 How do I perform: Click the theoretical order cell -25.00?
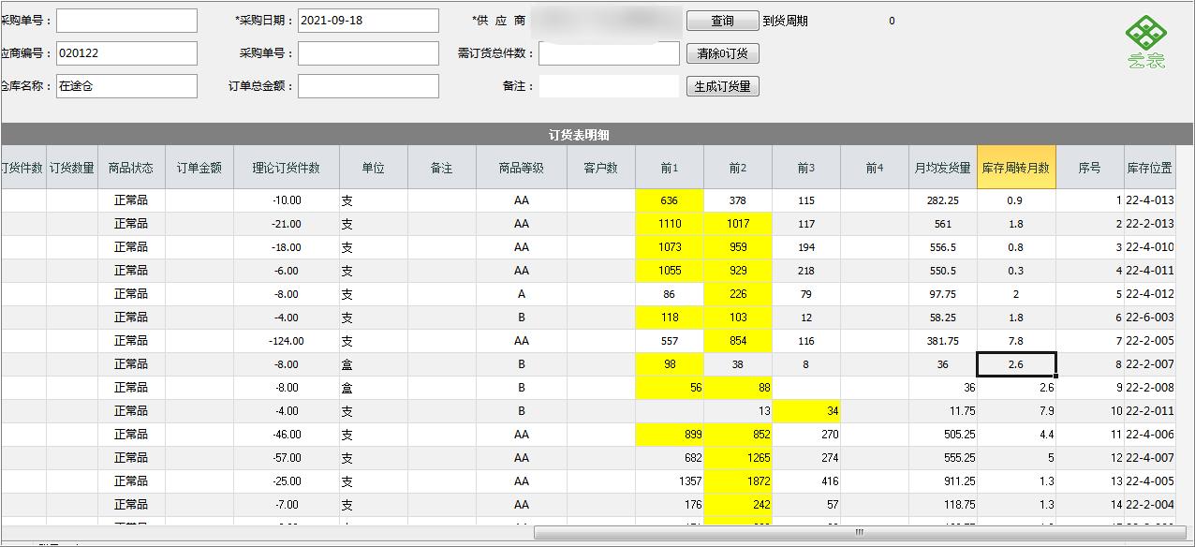click(287, 481)
